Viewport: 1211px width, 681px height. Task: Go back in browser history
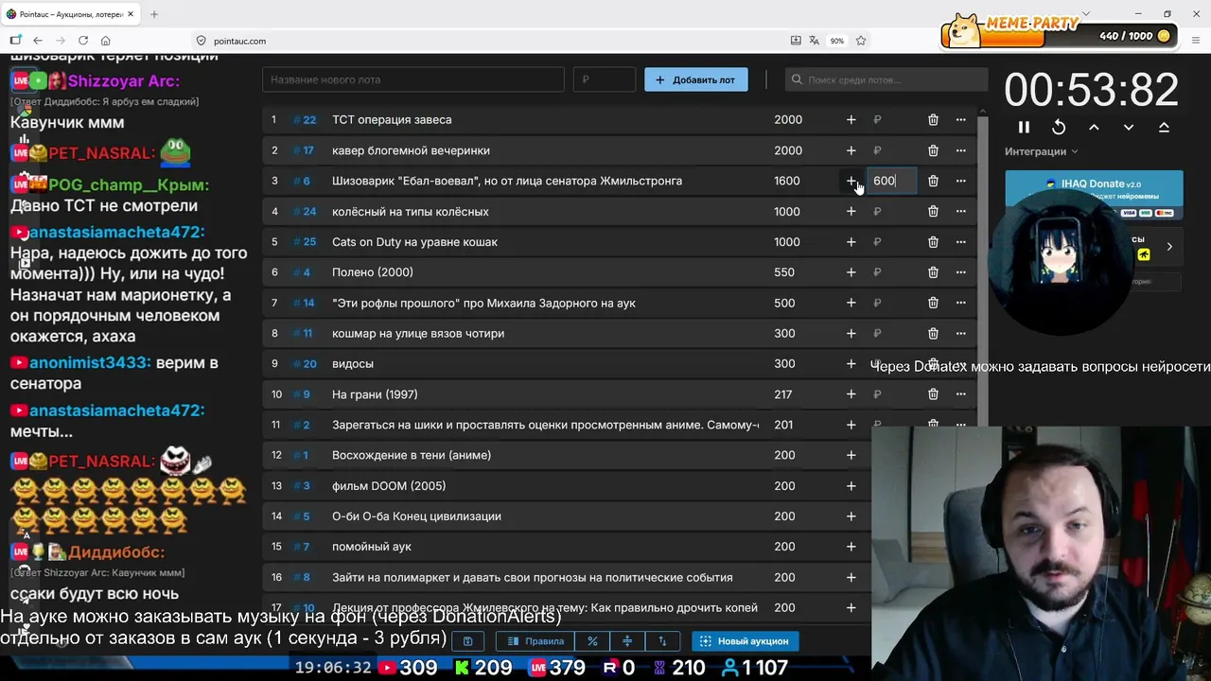(x=38, y=41)
